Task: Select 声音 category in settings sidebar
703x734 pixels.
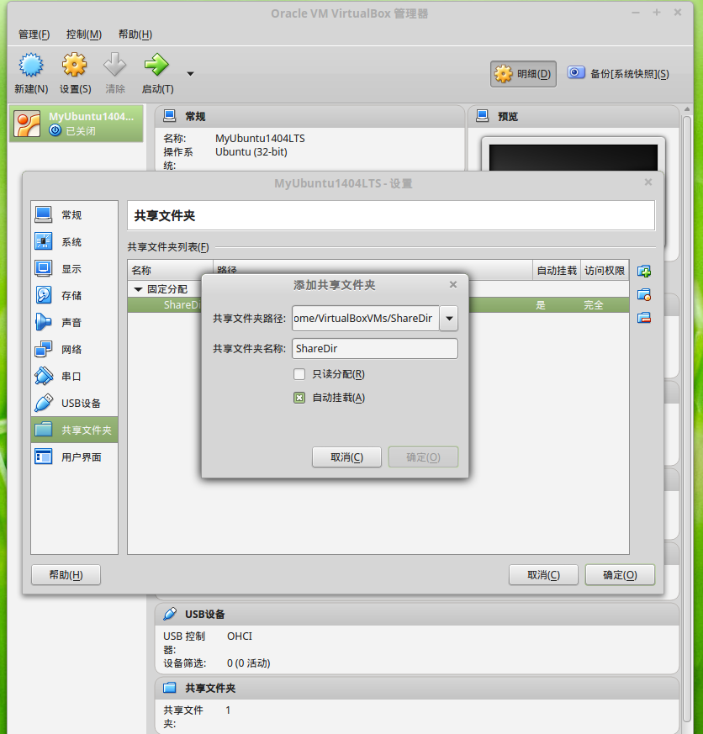Action: (74, 323)
